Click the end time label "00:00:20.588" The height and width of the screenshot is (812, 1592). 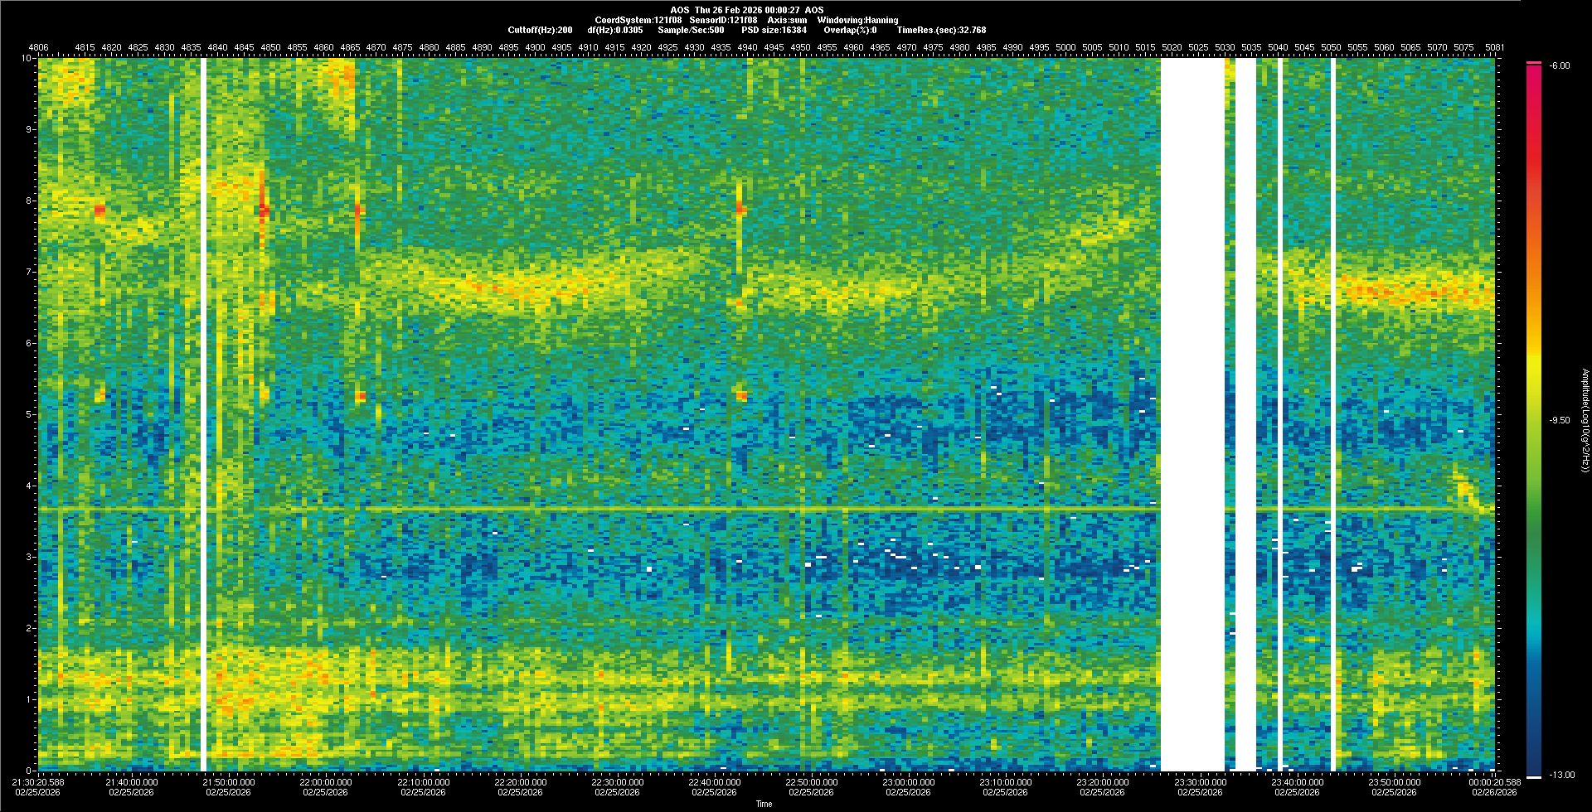[1495, 781]
